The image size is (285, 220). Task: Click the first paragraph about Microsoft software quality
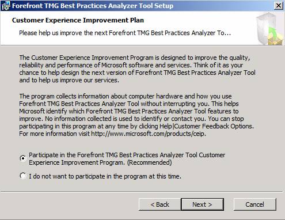pos(137,69)
